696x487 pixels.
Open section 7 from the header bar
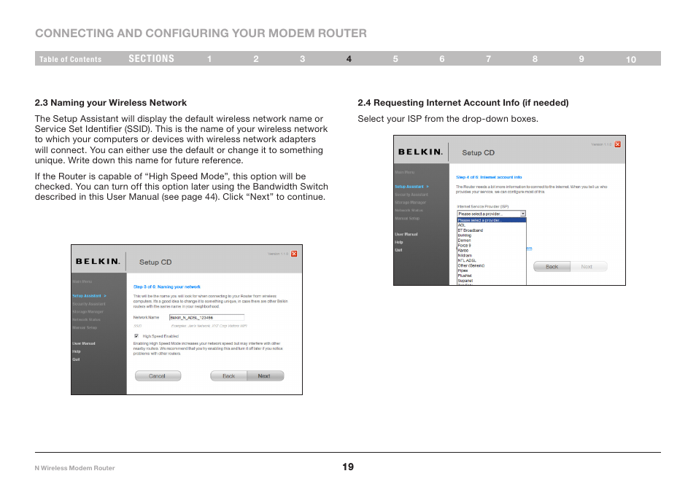click(x=488, y=59)
